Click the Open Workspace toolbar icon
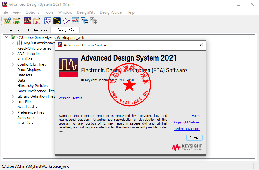The width and height of the screenshot is (259, 170). 17,21
